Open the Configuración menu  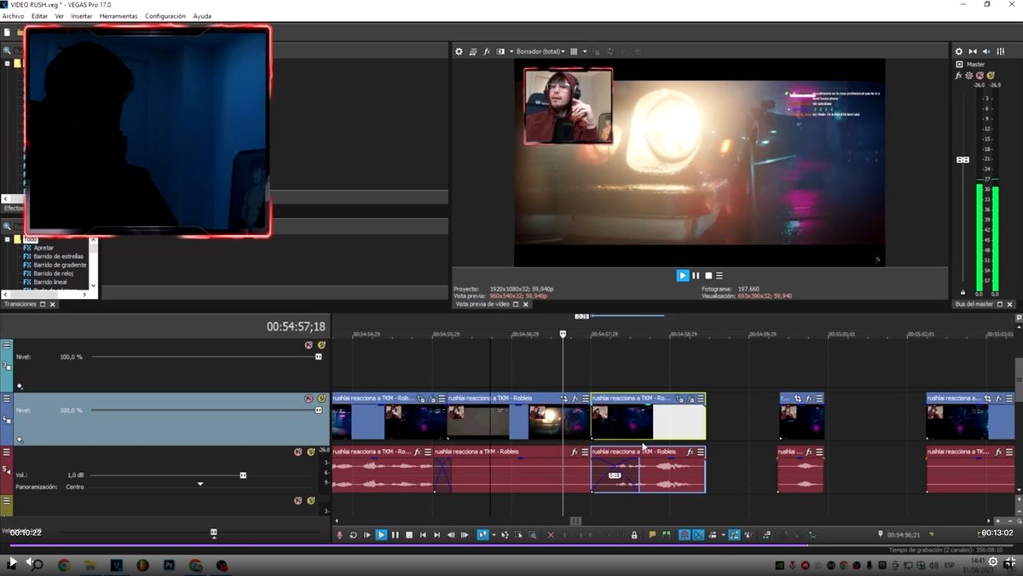tap(165, 16)
